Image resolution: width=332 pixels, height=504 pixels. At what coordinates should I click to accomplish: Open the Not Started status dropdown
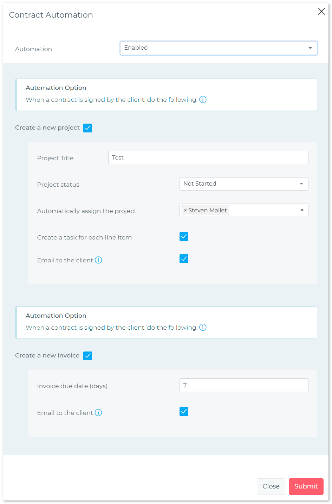[x=244, y=183]
